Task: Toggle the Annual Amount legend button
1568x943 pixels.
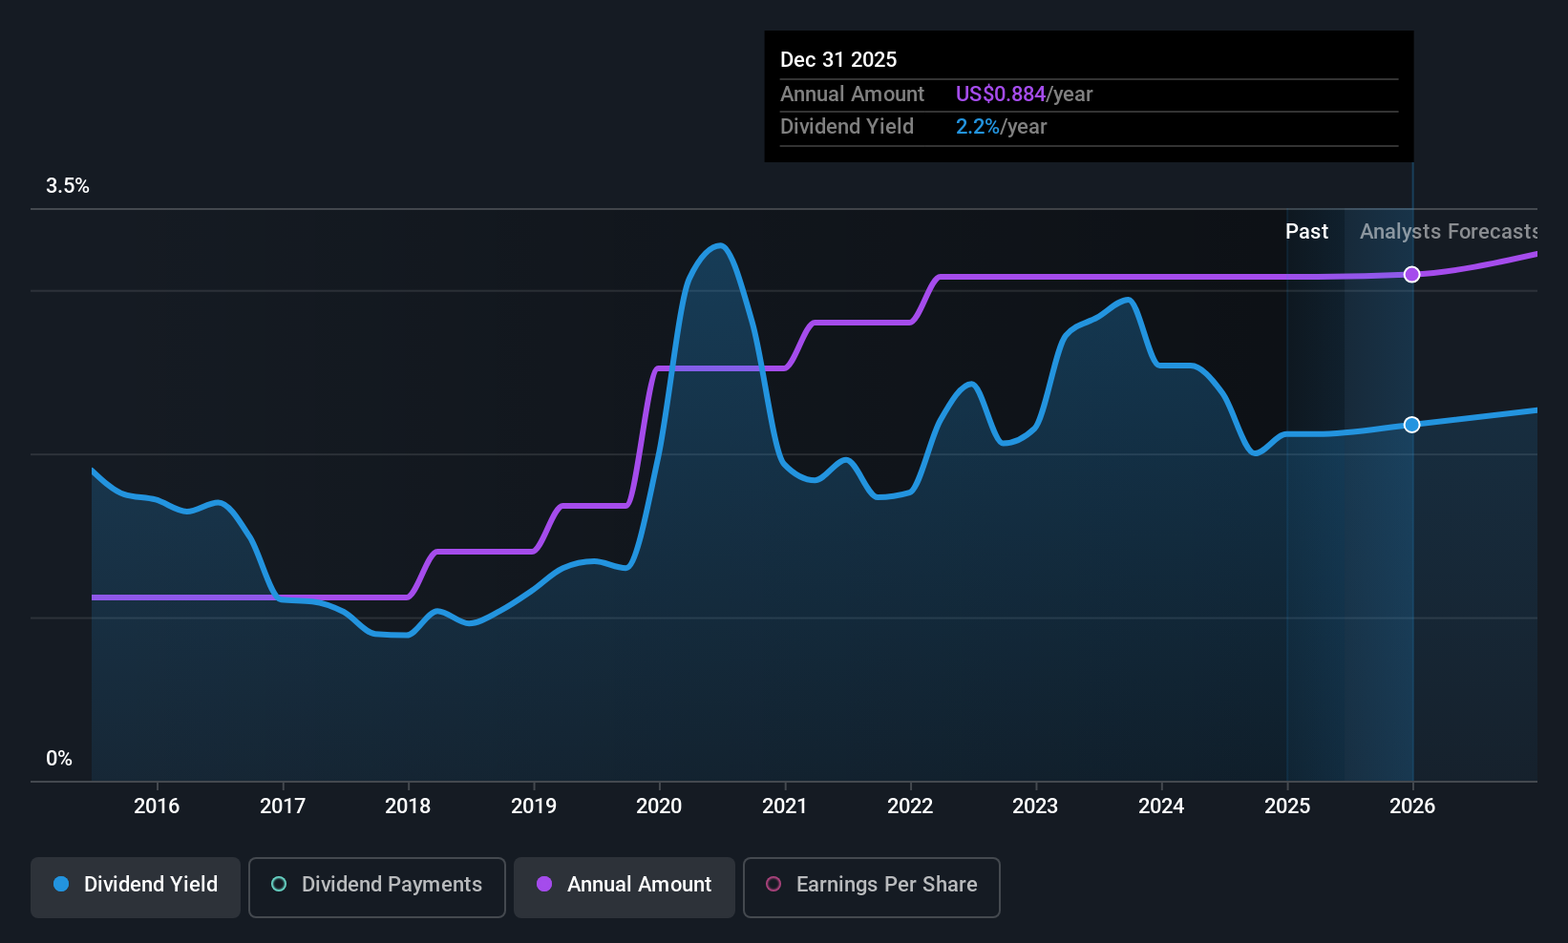Action: point(625,887)
